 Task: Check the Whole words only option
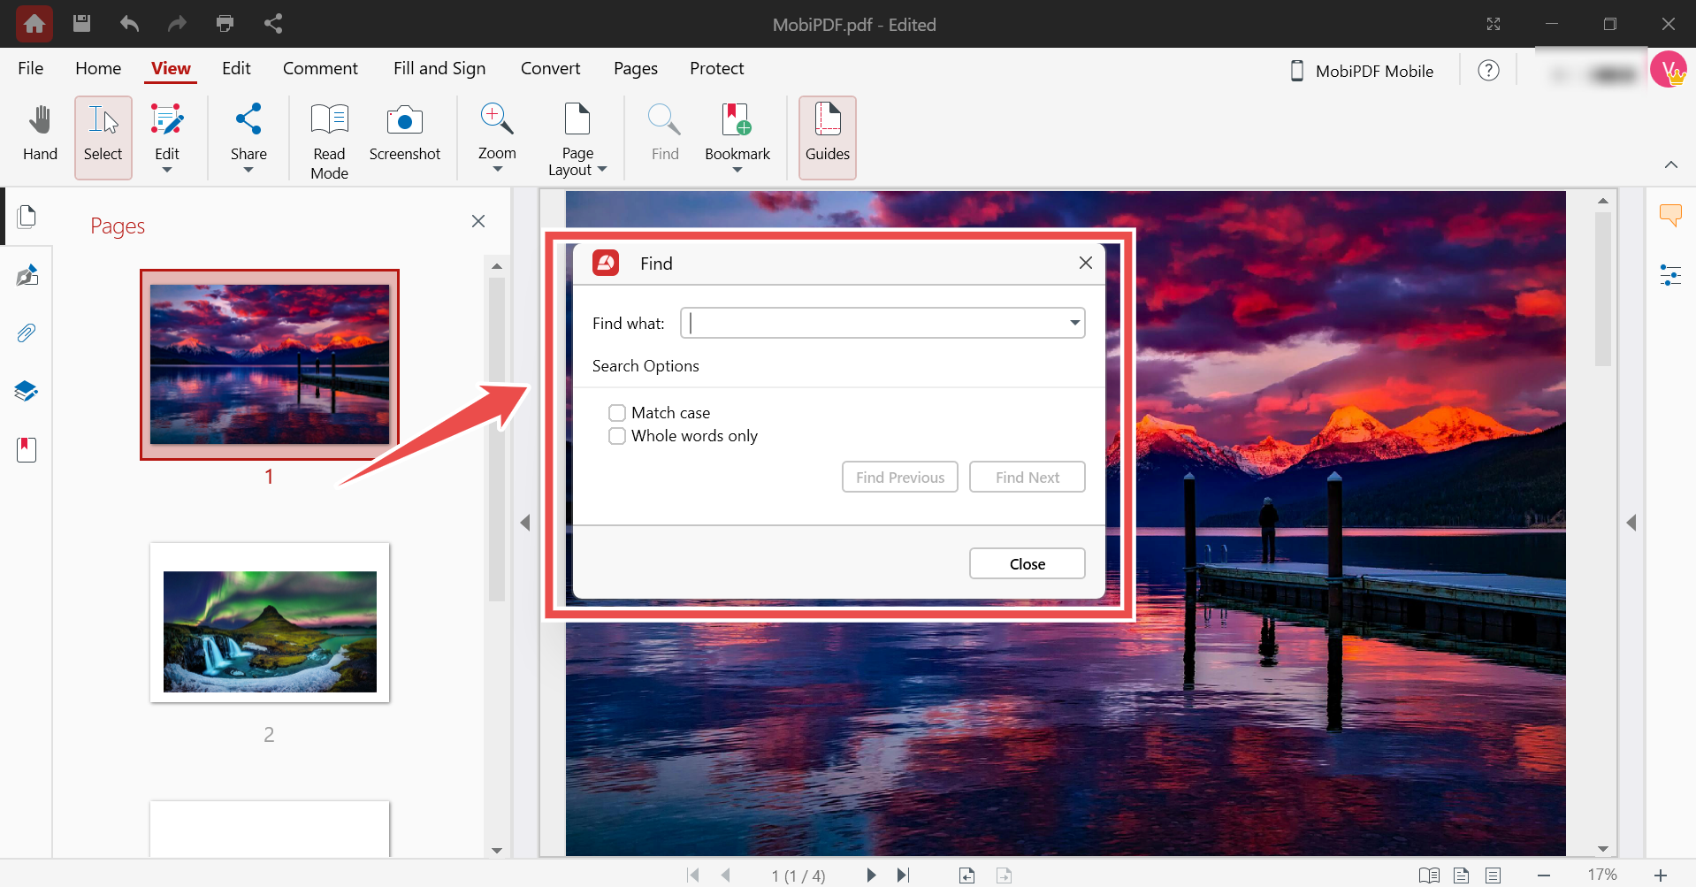tap(617, 436)
